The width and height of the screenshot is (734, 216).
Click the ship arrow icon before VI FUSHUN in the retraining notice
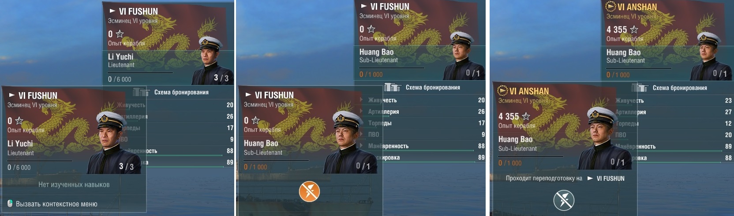pyautogui.click(x=590, y=179)
